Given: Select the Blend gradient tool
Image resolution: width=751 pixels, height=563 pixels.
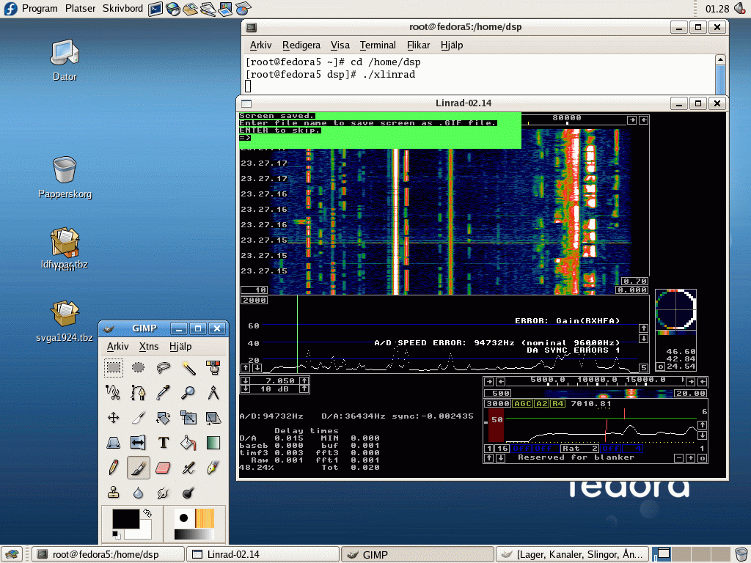Looking at the screenshot, I should [213, 442].
